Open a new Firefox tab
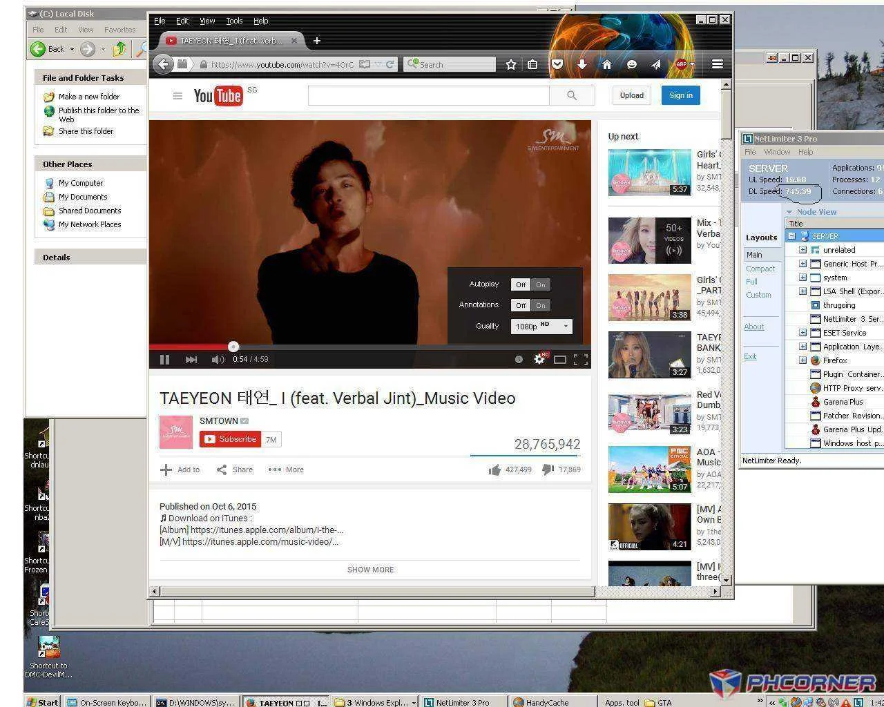The width and height of the screenshot is (884, 707). pyautogui.click(x=317, y=41)
